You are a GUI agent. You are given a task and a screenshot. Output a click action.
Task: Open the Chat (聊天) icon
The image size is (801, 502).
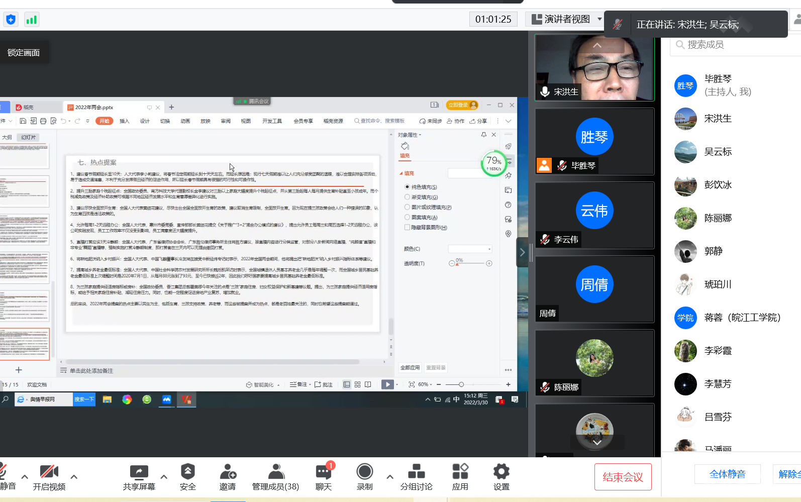tap(323, 472)
